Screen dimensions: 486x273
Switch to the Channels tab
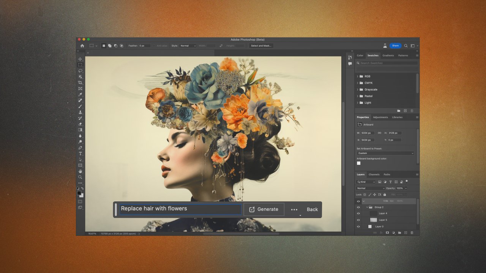coord(374,174)
